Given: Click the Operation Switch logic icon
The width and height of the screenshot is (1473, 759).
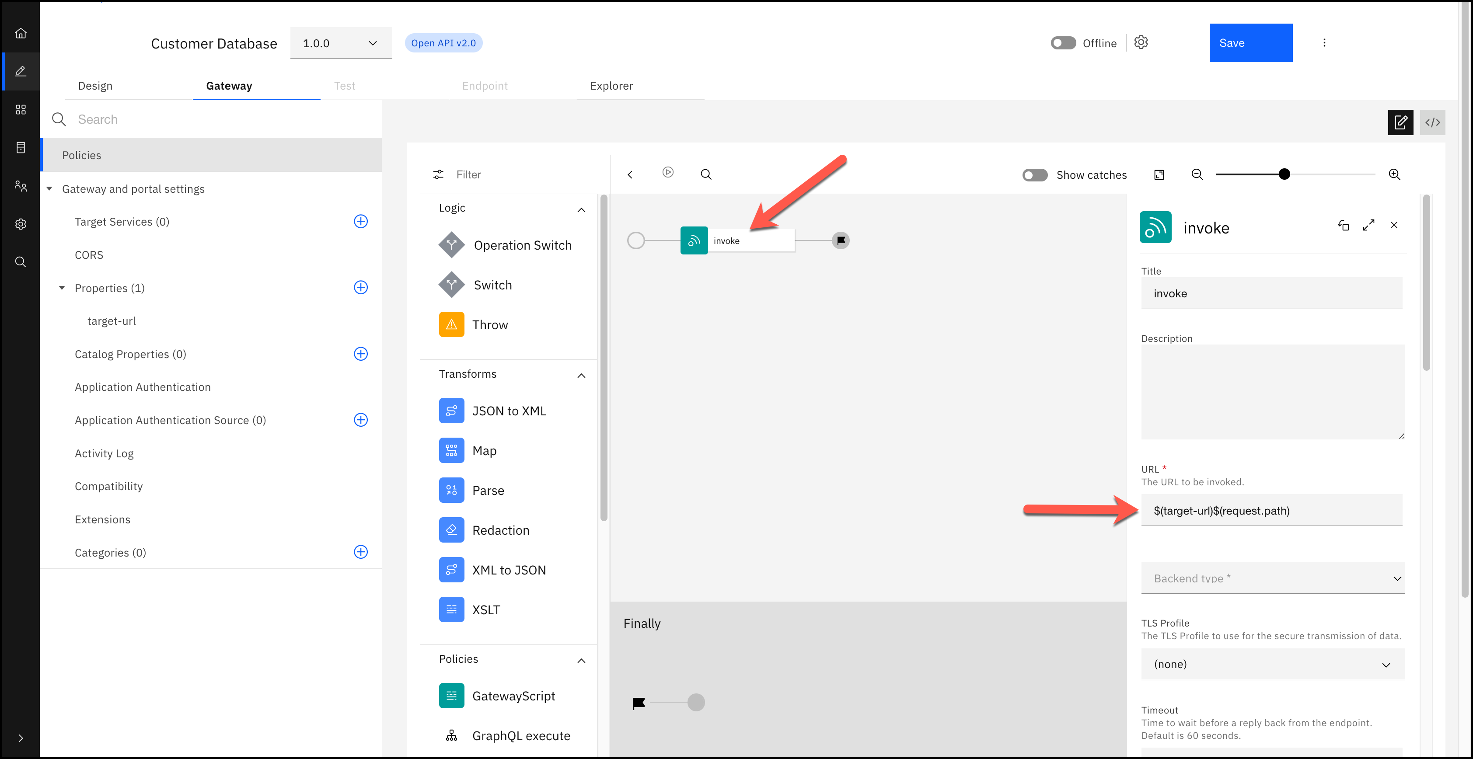Looking at the screenshot, I should point(451,245).
